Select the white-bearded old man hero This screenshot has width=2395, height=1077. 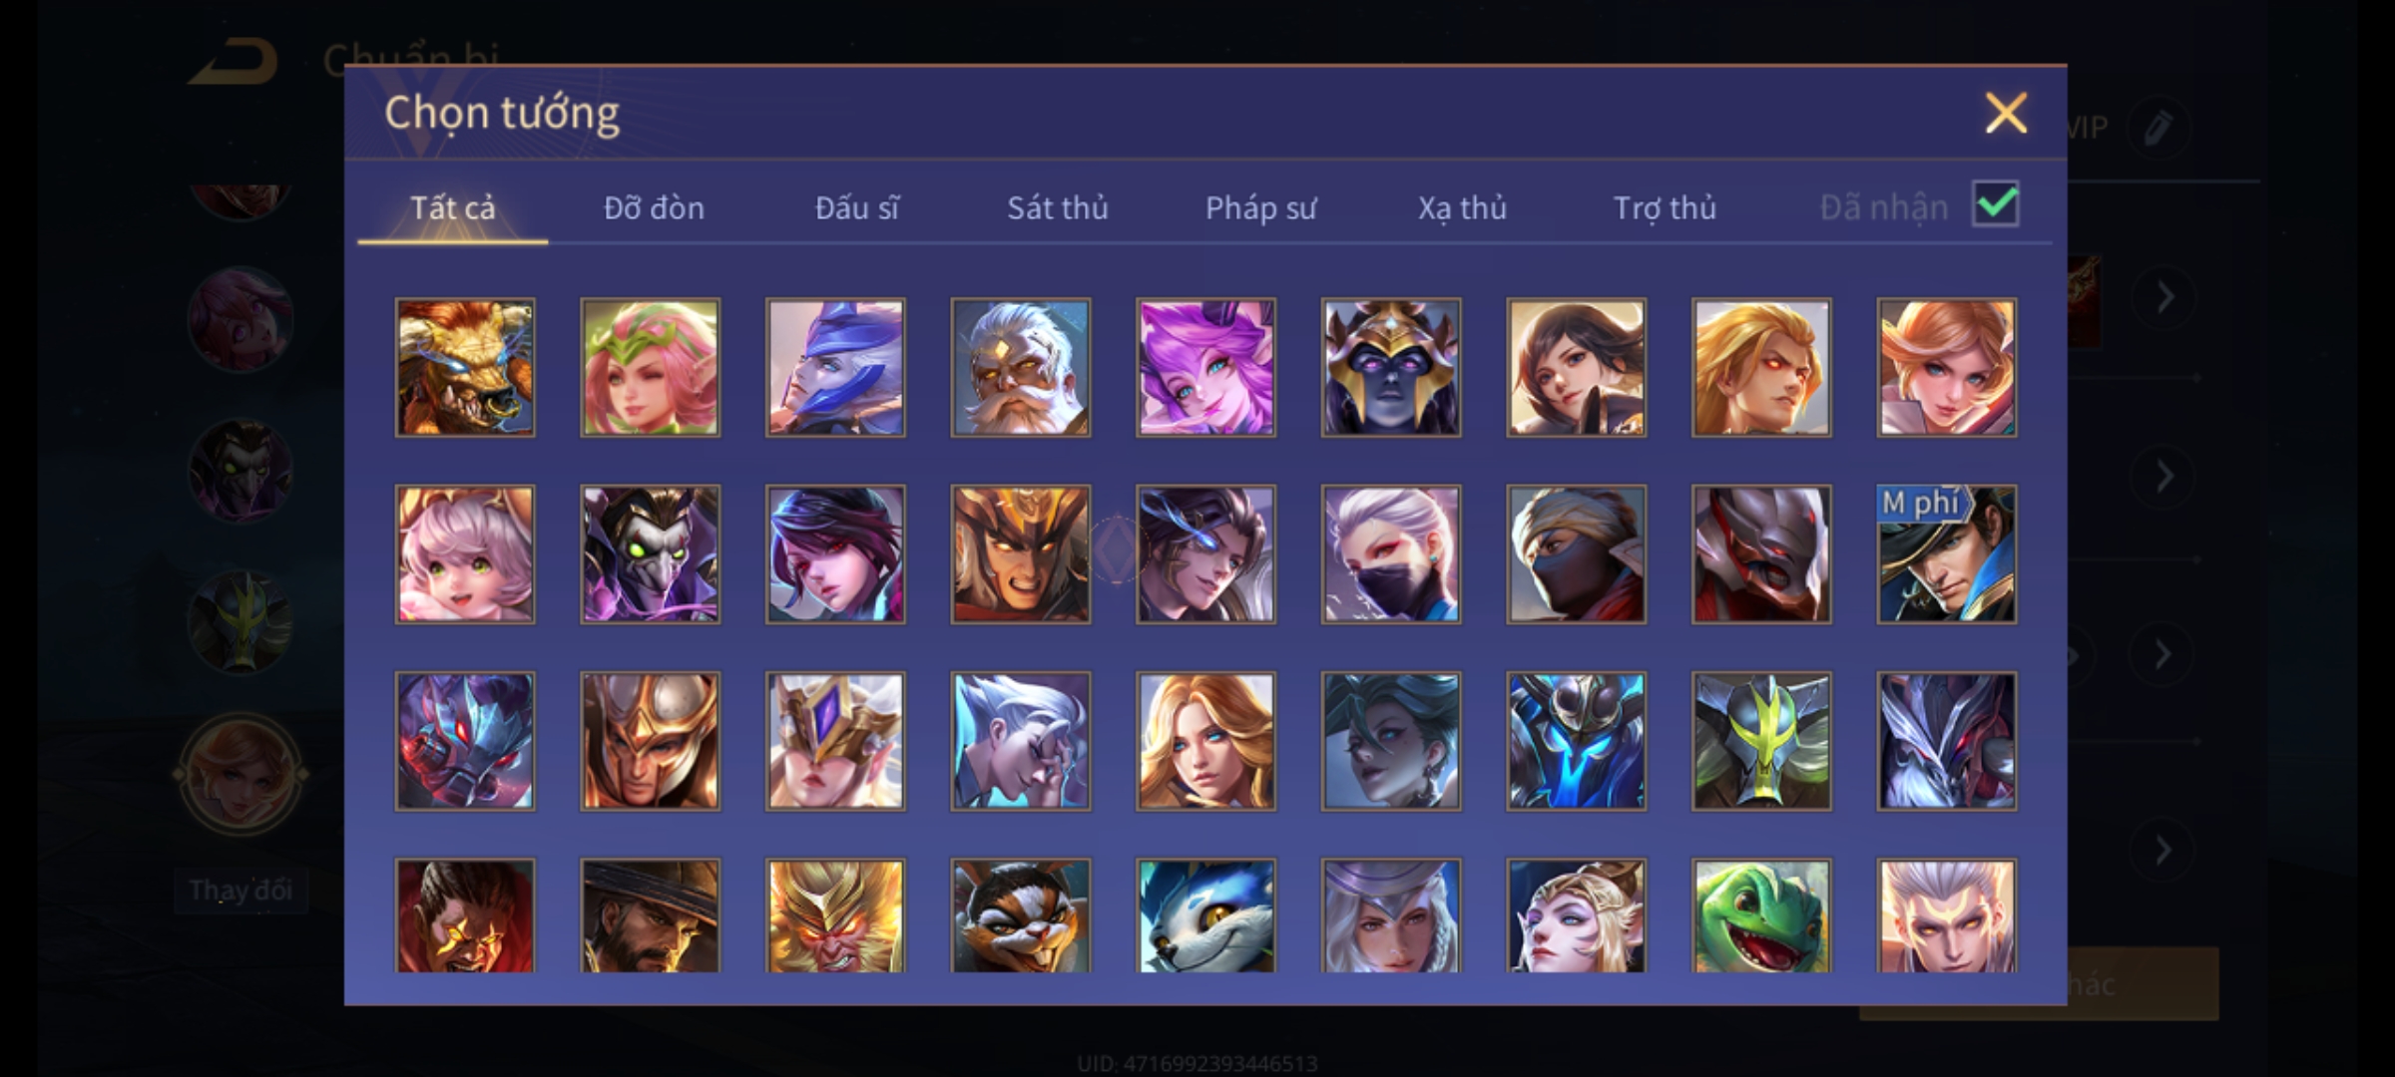click(1020, 368)
